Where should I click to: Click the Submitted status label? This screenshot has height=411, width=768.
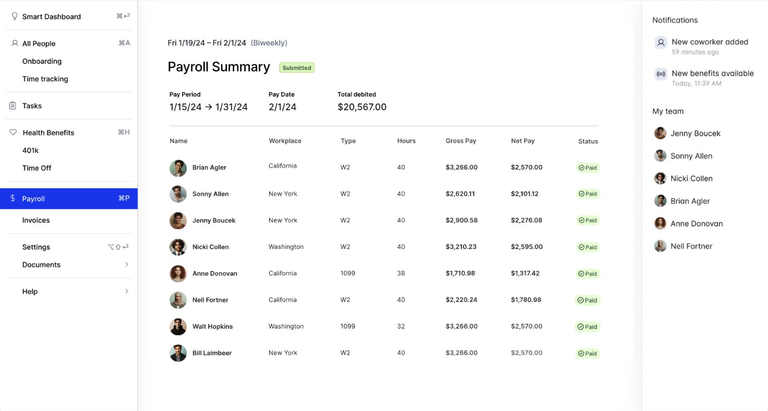point(296,67)
